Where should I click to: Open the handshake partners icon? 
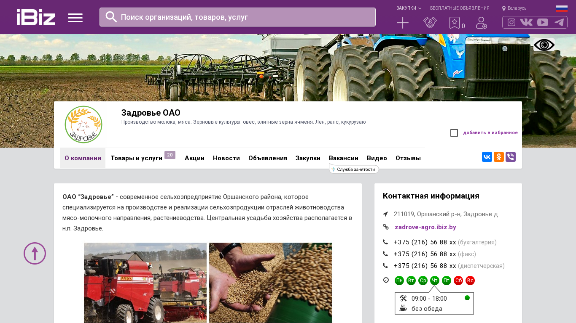click(x=430, y=23)
